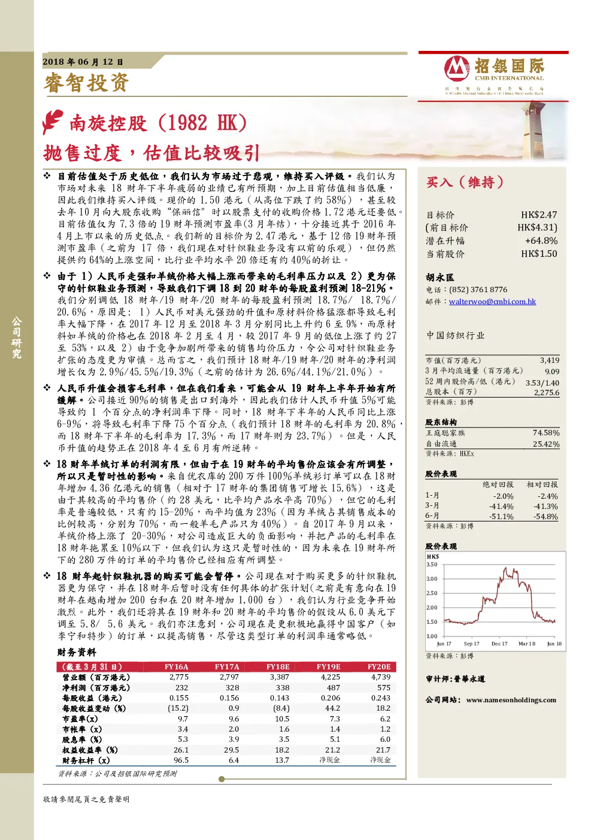Click the 王庭聪家族 shareholding 74.58%
The image size is (594, 840).
pos(546,433)
